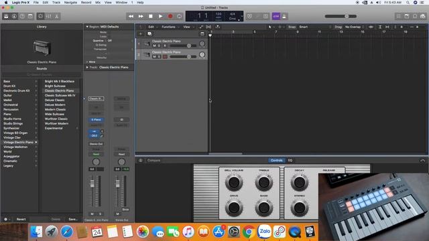The image size is (429, 241).
Task: Click the Stereo Out output slot
Action: click(x=96, y=144)
